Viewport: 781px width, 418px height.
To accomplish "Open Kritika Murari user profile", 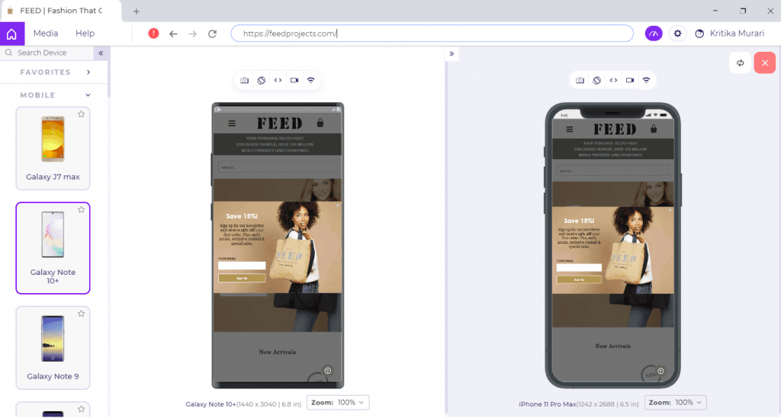I will point(730,34).
